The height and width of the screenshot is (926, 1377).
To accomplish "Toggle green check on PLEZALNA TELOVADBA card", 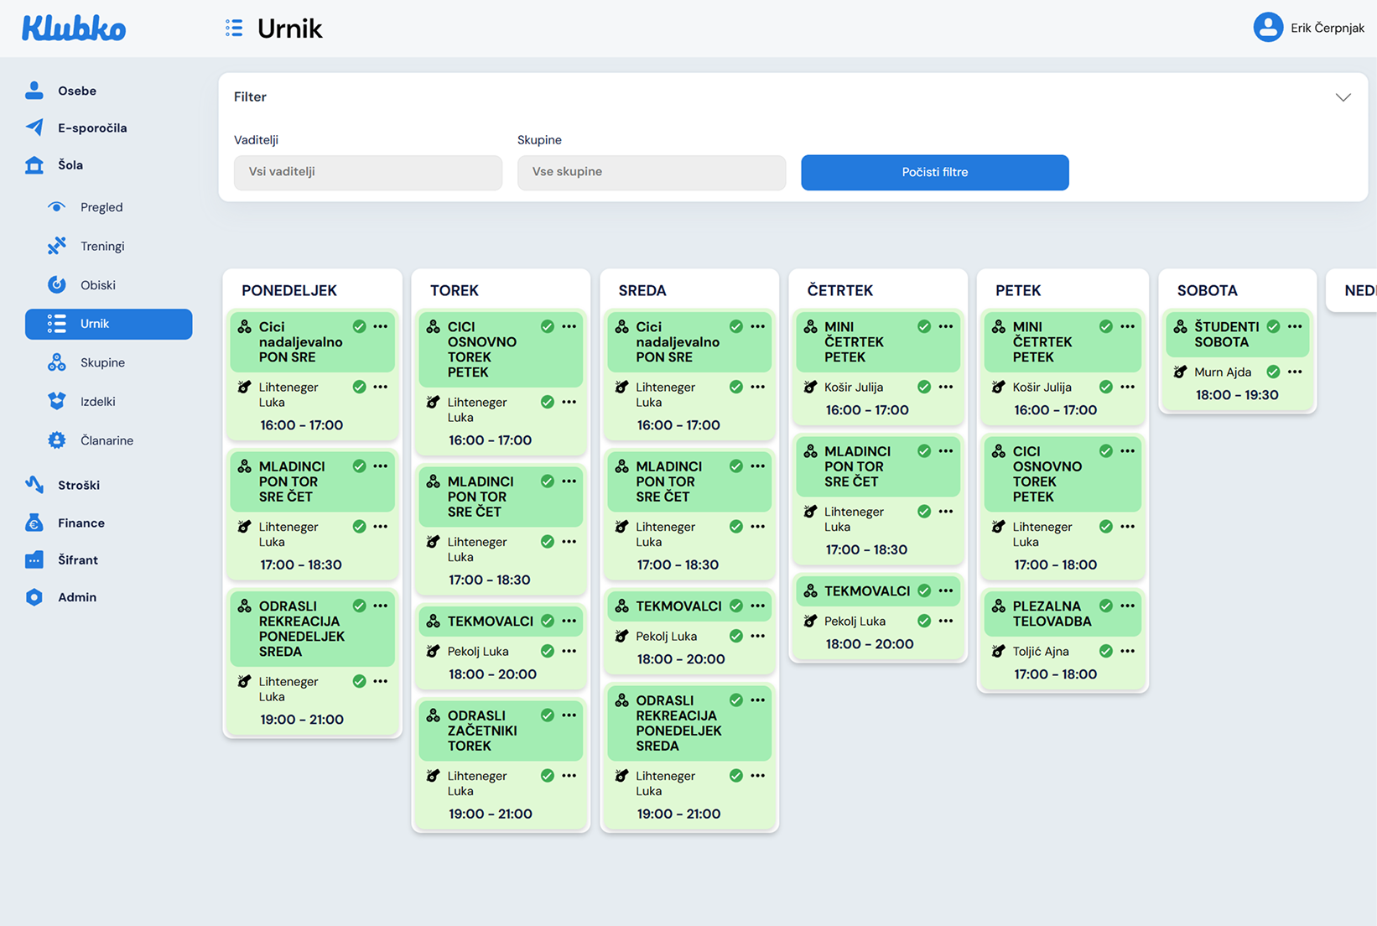I will pyautogui.click(x=1105, y=606).
